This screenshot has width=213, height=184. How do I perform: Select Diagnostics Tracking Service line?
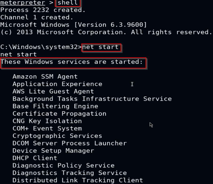(70, 173)
